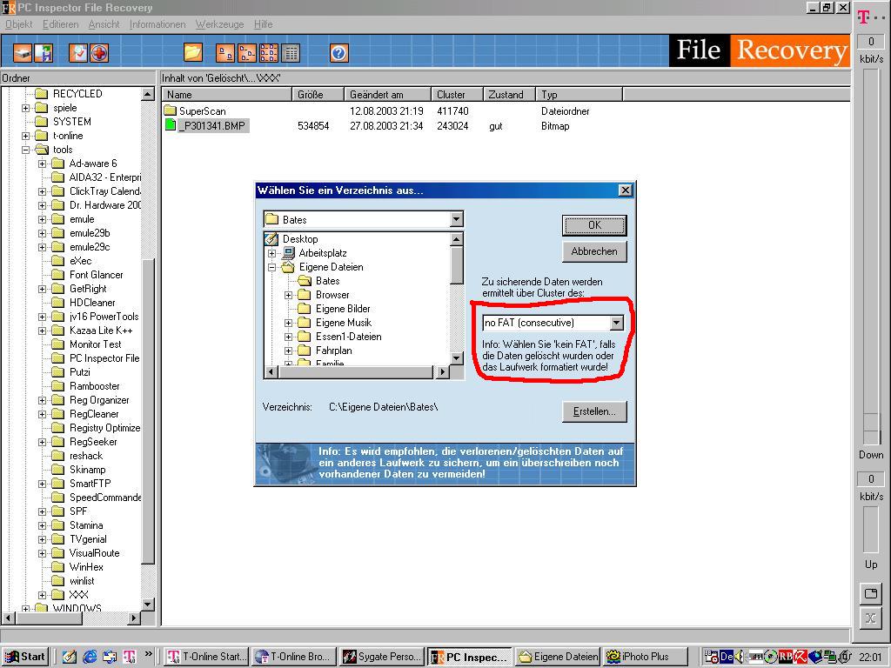The height and width of the screenshot is (668, 891).
Task: Click the Eigene Dateien taskbar button
Action: [558, 657]
